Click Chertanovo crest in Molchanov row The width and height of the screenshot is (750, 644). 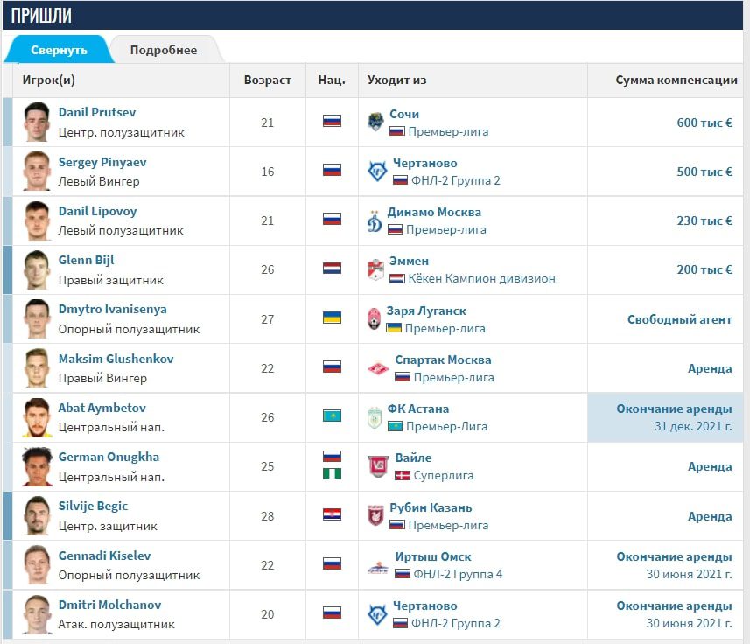[x=377, y=614]
